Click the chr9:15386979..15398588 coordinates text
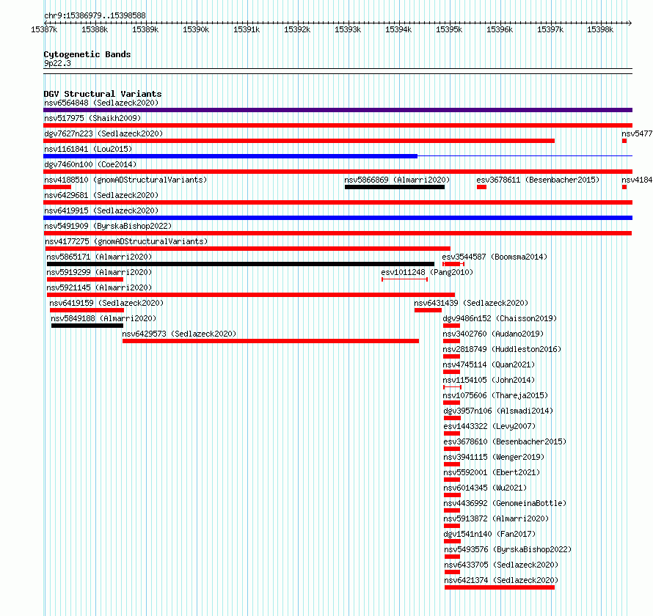This screenshot has height=616, width=653. click(x=95, y=15)
